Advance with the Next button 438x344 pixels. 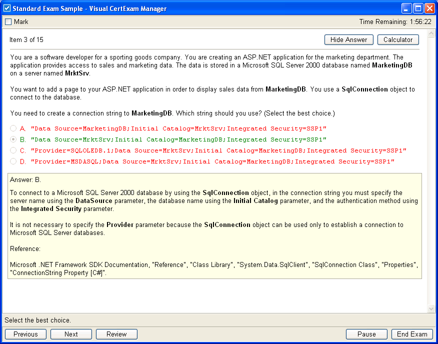coord(71,334)
